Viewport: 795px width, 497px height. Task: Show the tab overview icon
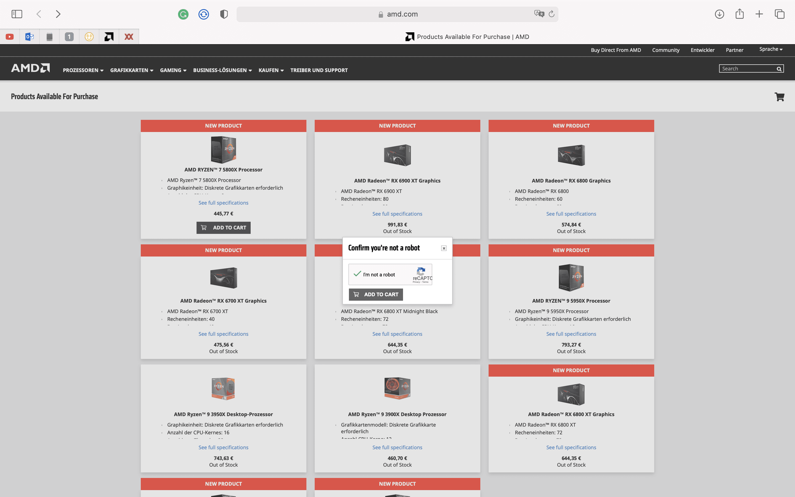pyautogui.click(x=780, y=14)
